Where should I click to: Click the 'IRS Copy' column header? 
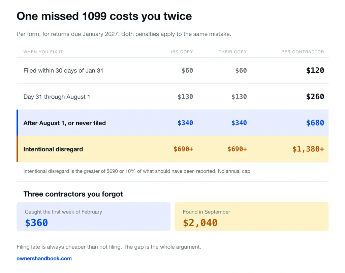[x=182, y=52]
